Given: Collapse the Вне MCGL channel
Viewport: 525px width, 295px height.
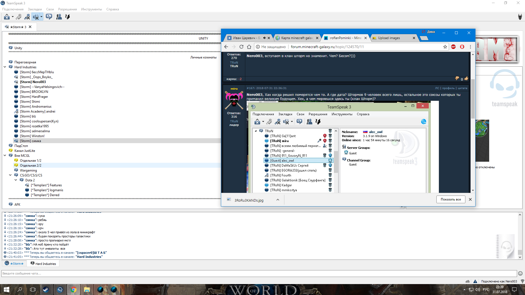Looking at the screenshot, I should (x=5, y=155).
